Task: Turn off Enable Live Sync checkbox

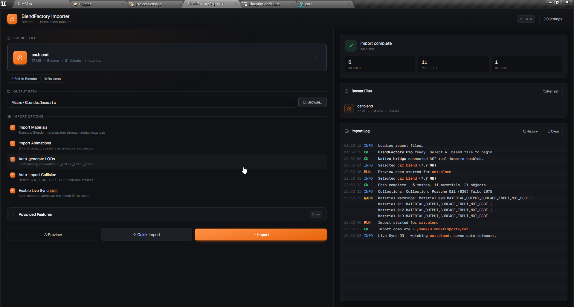Action: pyautogui.click(x=13, y=191)
